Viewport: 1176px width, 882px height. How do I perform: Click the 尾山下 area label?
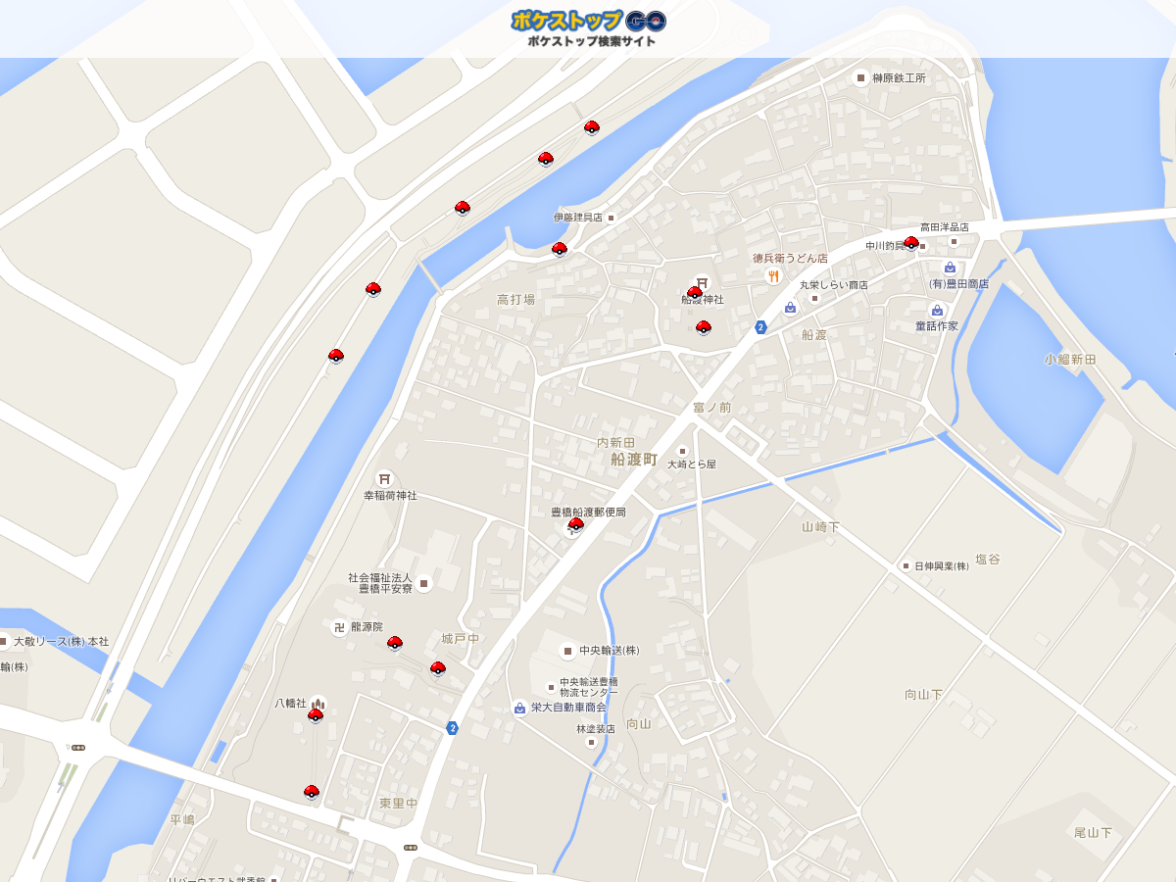1094,833
